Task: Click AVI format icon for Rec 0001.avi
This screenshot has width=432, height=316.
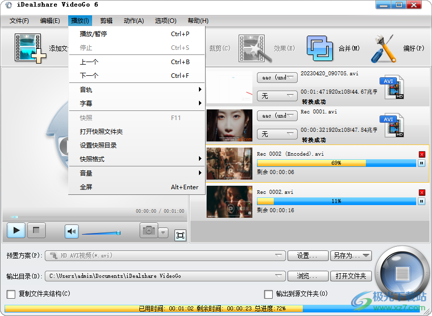Action: (x=391, y=126)
